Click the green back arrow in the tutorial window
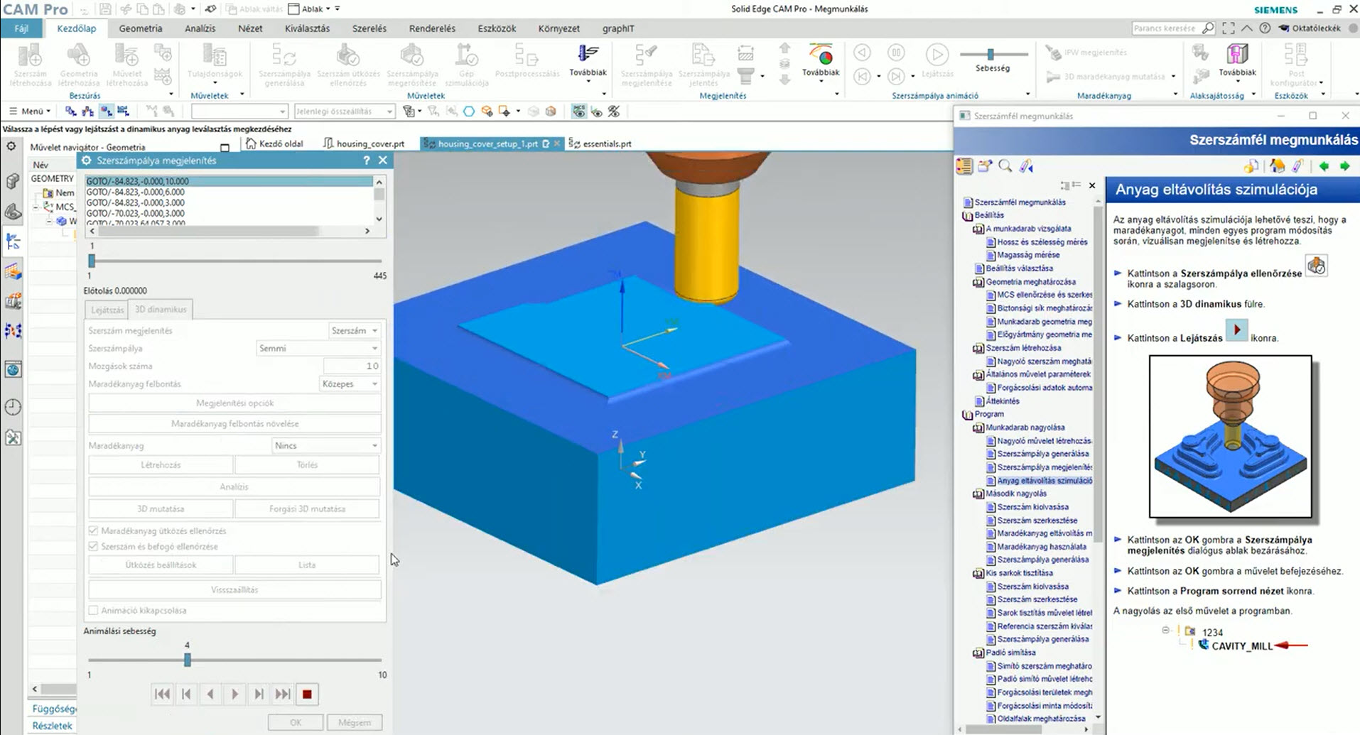The image size is (1360, 735). [1324, 166]
